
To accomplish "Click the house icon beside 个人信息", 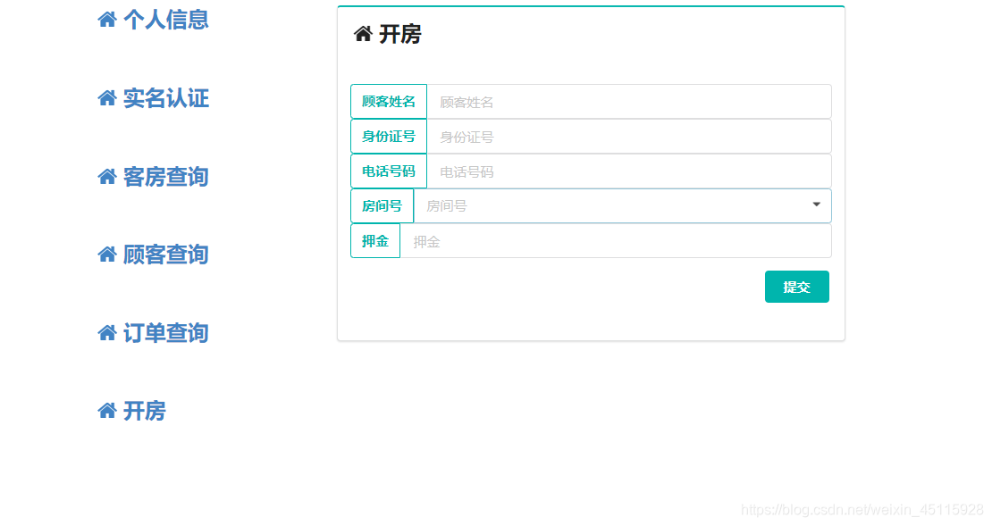I will [x=106, y=19].
